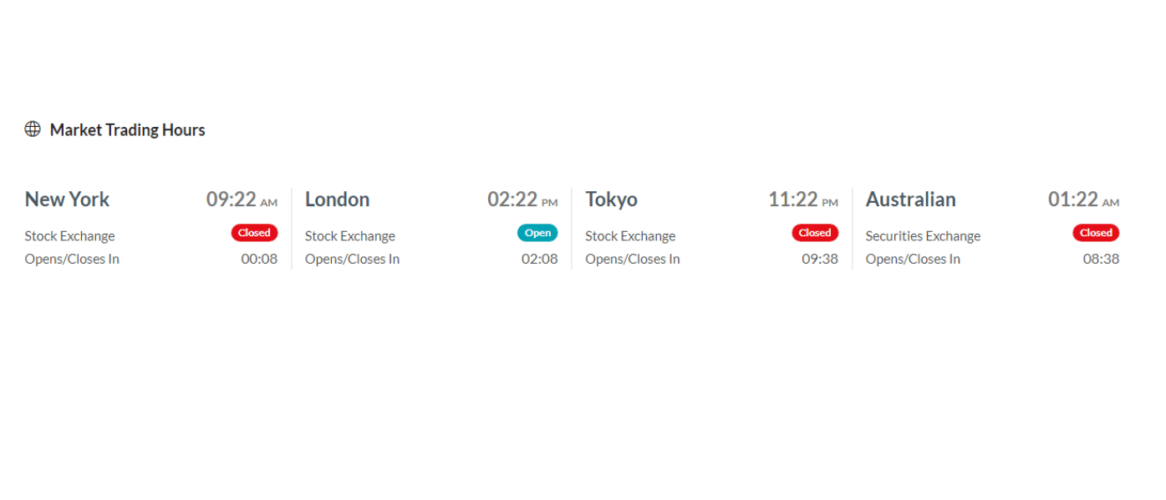The image size is (1166, 500).
Task: Select the London market title
Action: pyautogui.click(x=337, y=199)
